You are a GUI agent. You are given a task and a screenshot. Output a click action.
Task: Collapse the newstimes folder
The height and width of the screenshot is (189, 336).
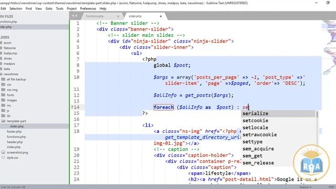tap(11, 74)
